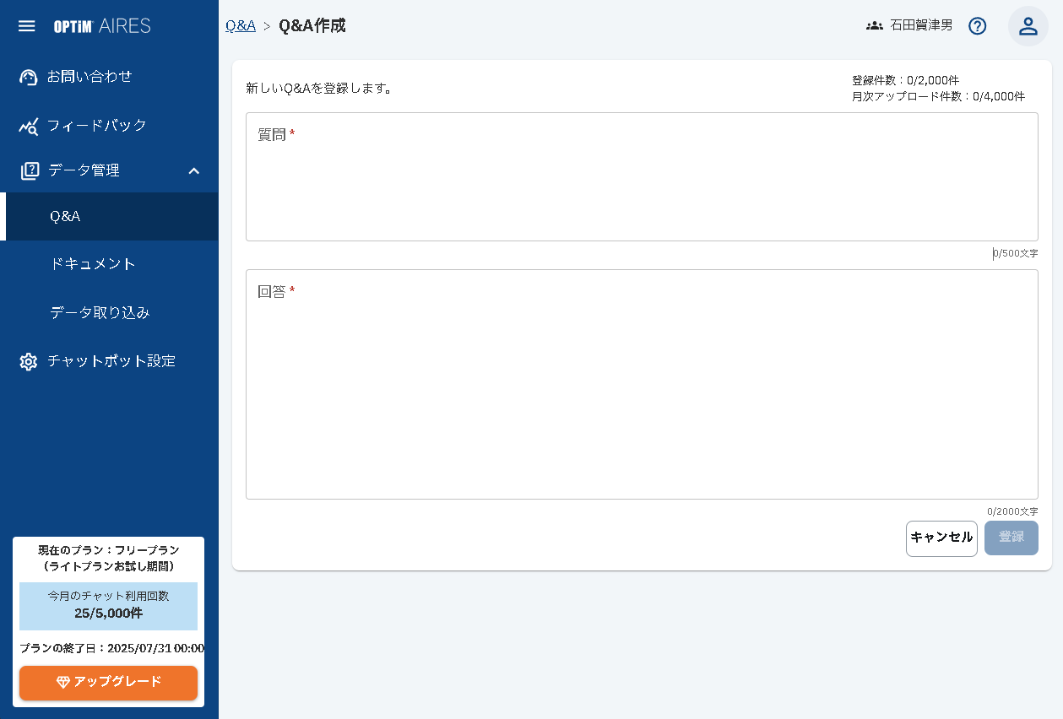Open お問い合わせ in the sidebar
Image resolution: width=1063 pixels, height=719 pixels.
109,77
